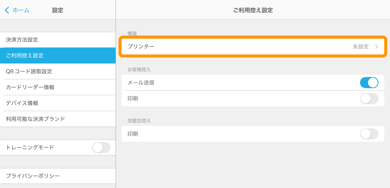This screenshot has width=390, height=188.
Task: Enable 加盟店控え 印刷 toggle
Action: click(369, 134)
